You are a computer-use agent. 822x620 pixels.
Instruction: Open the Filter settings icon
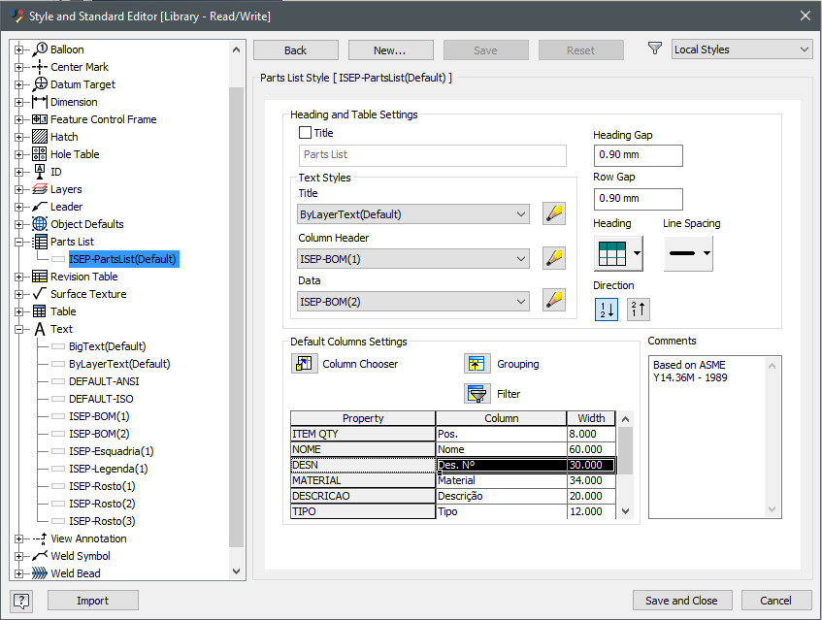477,394
